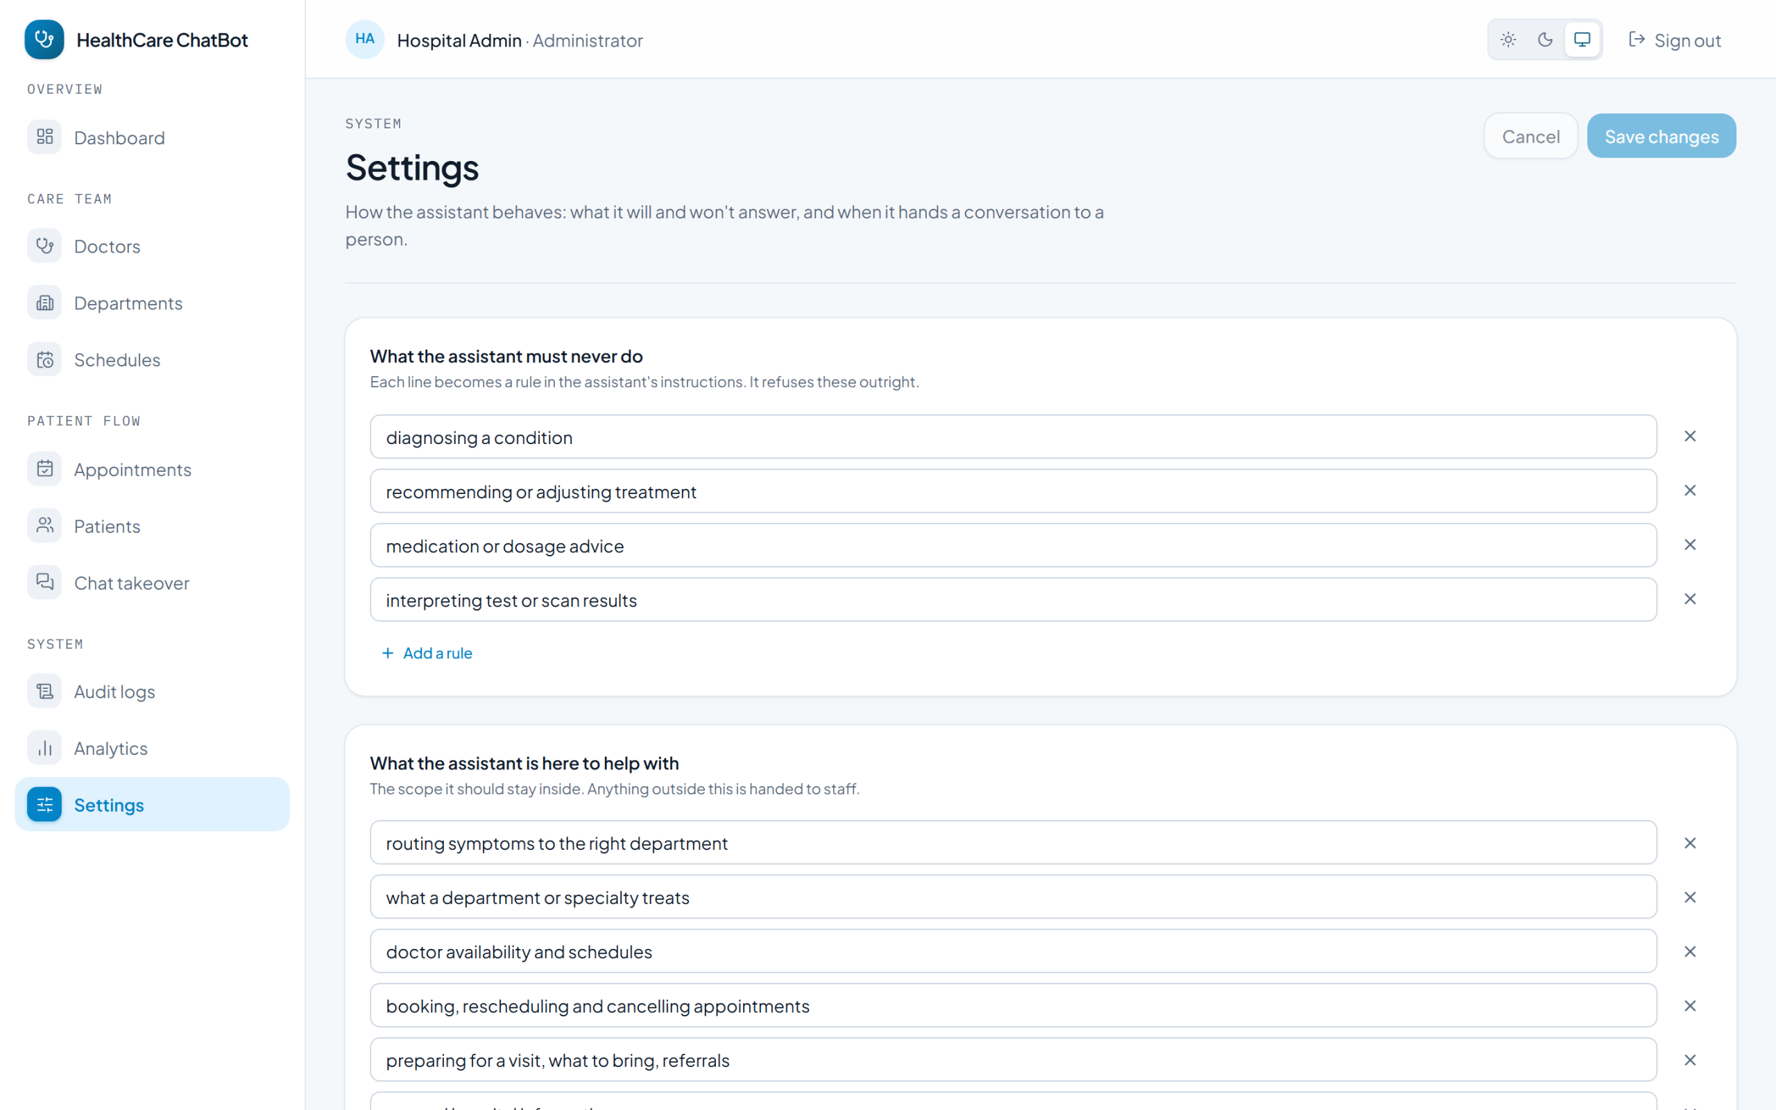1776x1110 pixels.
Task: Click the Audit logs scroll icon
Action: pyautogui.click(x=45, y=691)
